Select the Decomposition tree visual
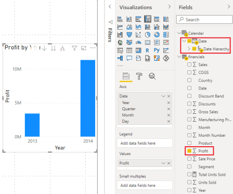 [x=120, y=58]
